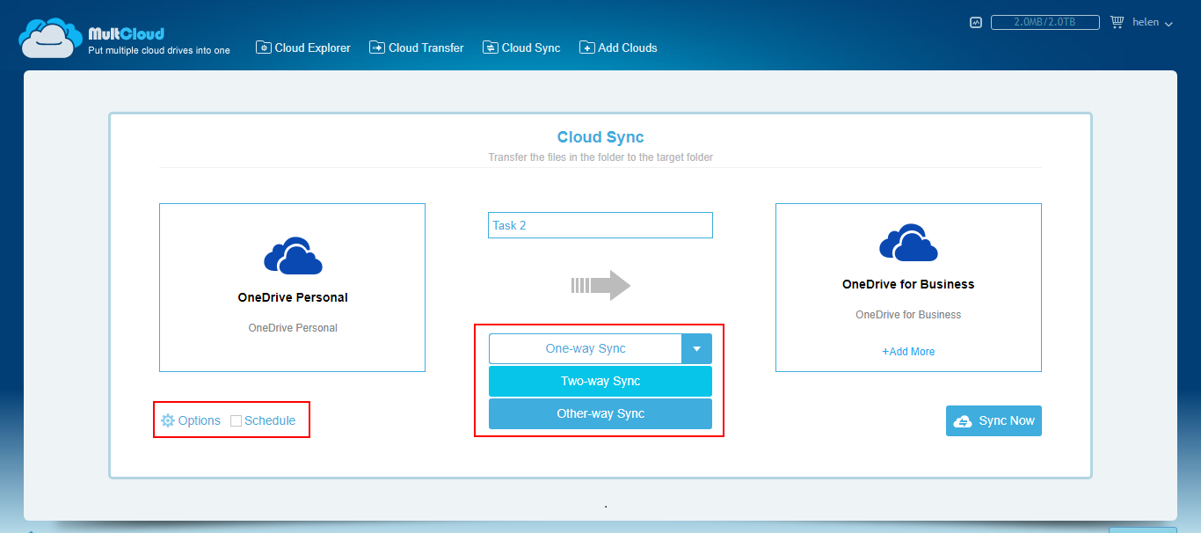Click the Cloud Sync heading

click(x=600, y=137)
